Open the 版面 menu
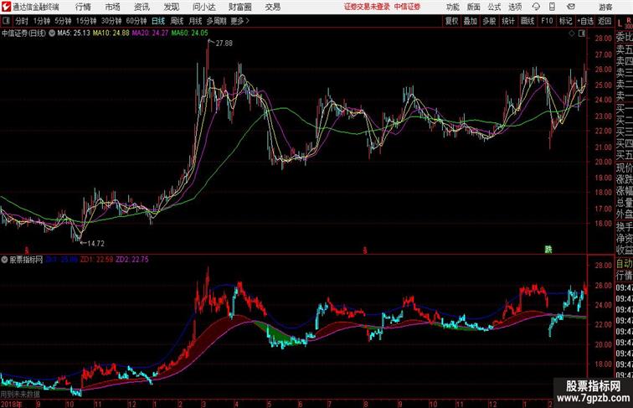 coord(474,7)
